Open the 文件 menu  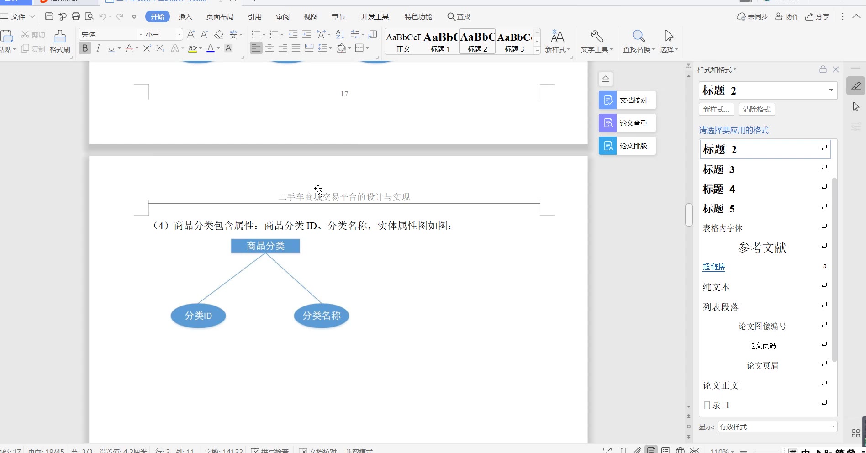coord(18,16)
